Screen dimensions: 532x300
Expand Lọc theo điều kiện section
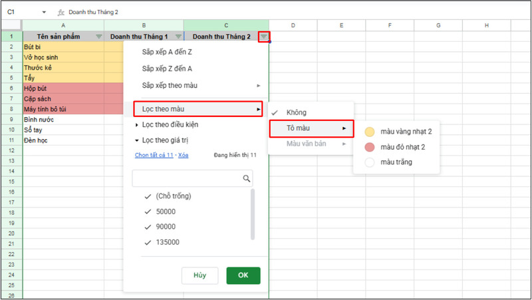coord(166,124)
